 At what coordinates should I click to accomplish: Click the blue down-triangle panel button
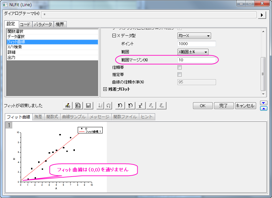tap(264, 103)
